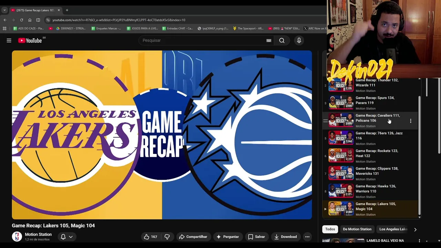Open the on-screen keyboard in search box

(x=269, y=40)
